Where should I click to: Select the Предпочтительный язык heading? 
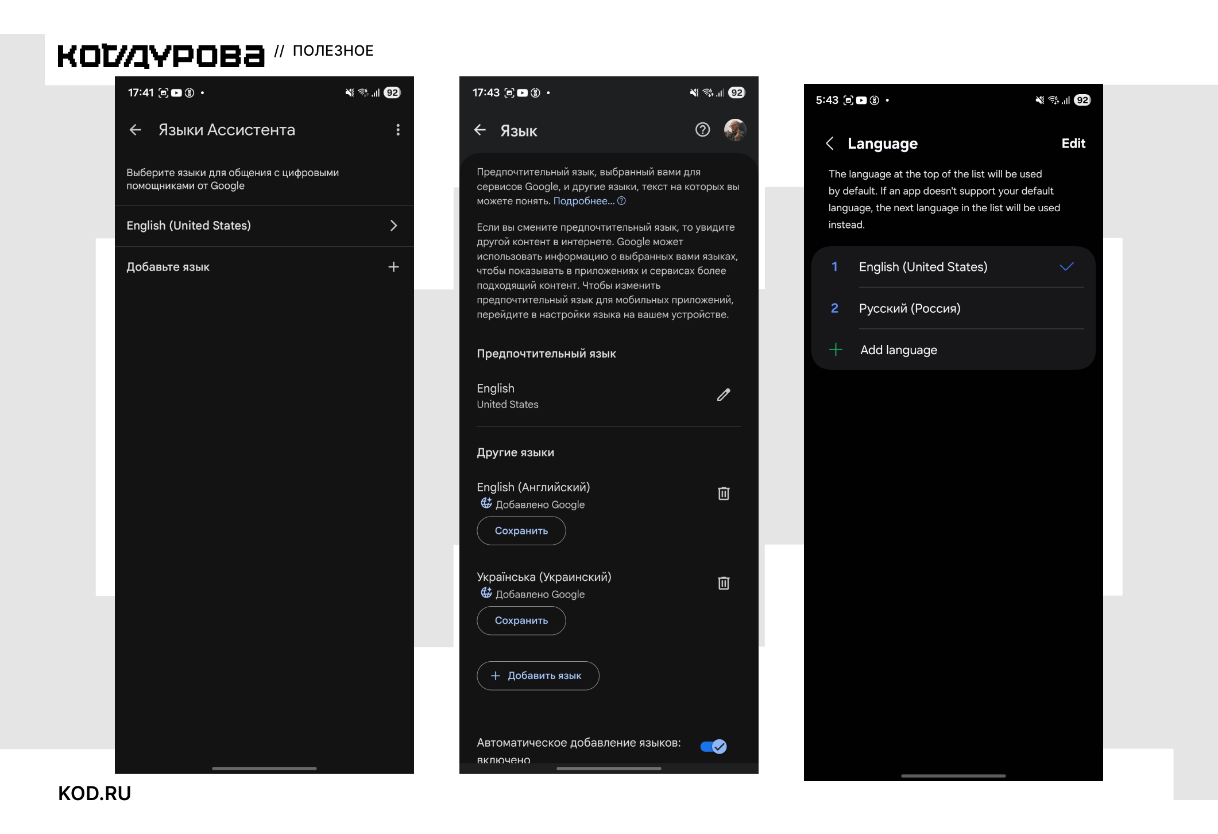coord(546,354)
